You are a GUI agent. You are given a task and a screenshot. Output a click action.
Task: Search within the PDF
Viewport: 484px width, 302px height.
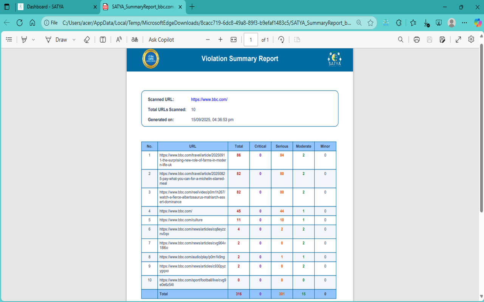pos(401,40)
